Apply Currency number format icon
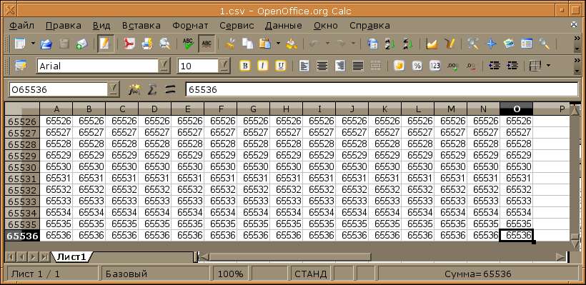The image size is (586, 285). click(399, 66)
